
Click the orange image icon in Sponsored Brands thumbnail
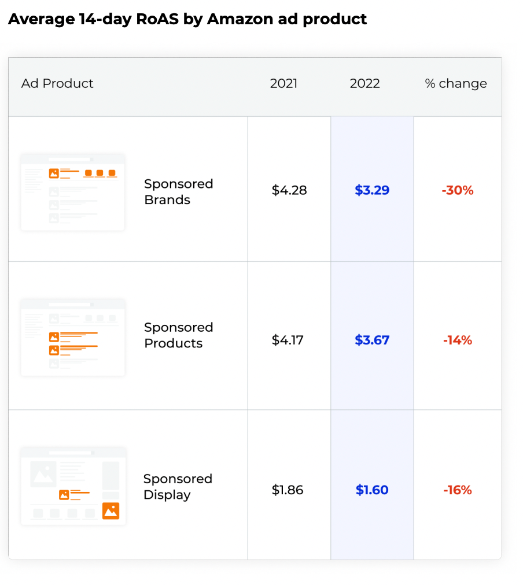point(54,173)
